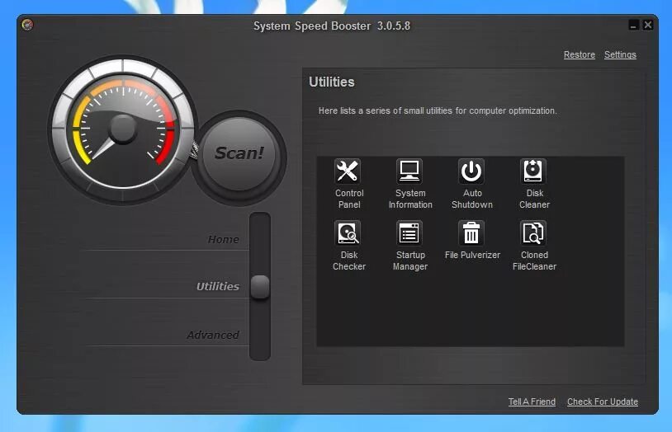Start a scan with the Scan! button
The height and width of the screenshot is (432, 672).
point(239,153)
